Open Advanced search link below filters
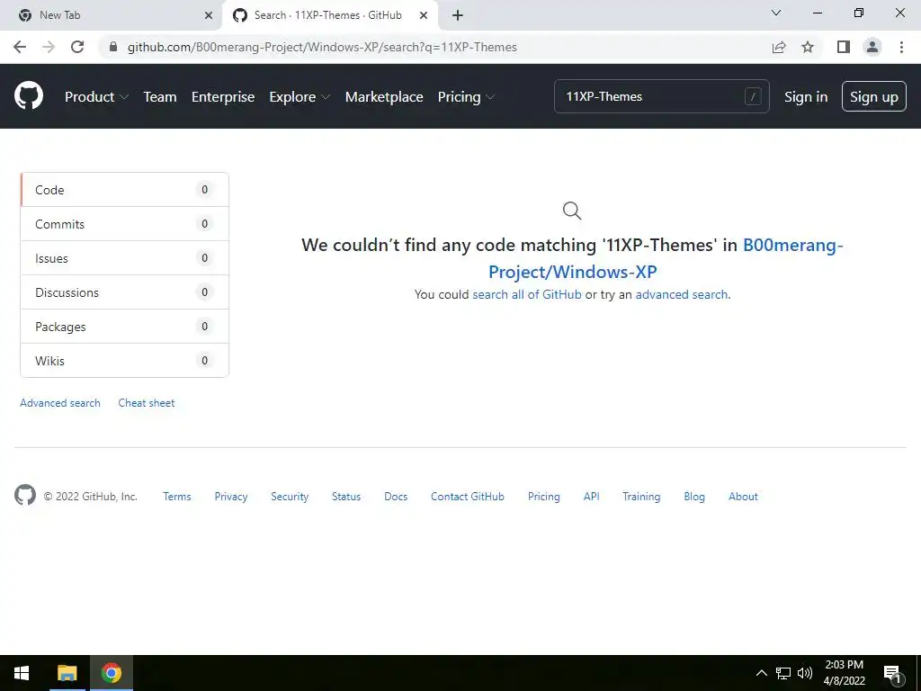This screenshot has width=921, height=691. (x=60, y=403)
